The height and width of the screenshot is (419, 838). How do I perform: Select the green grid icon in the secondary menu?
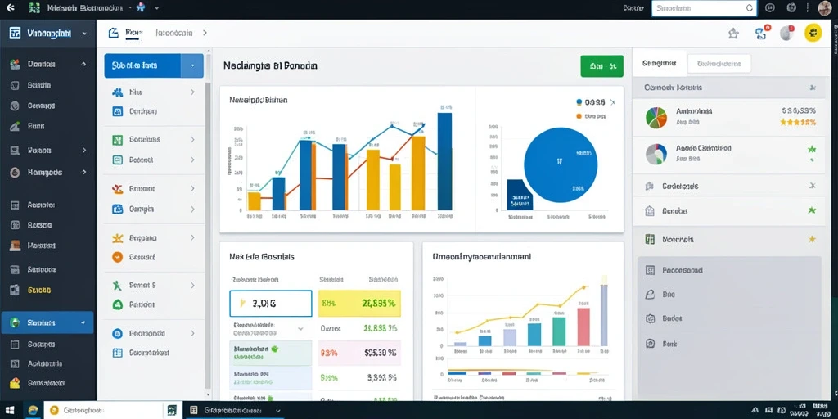pos(118,139)
